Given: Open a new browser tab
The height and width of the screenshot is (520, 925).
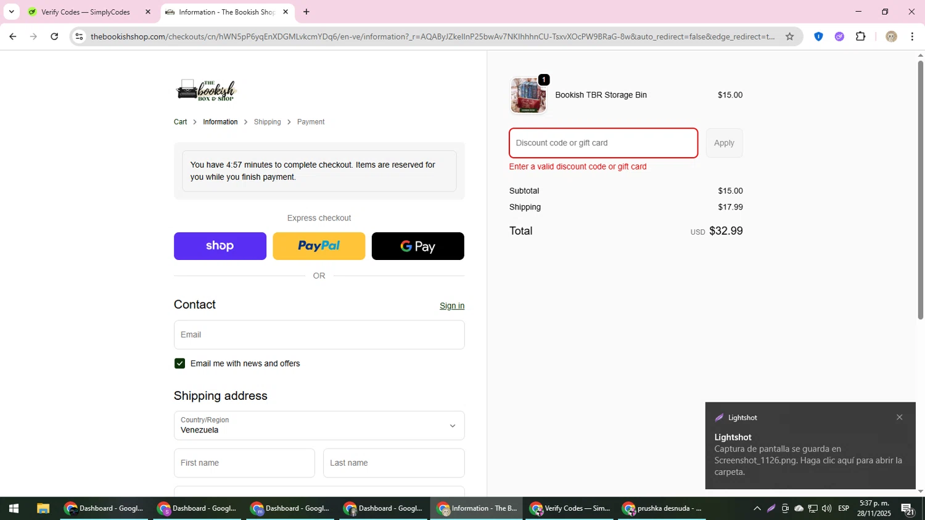Looking at the screenshot, I should click(x=306, y=12).
